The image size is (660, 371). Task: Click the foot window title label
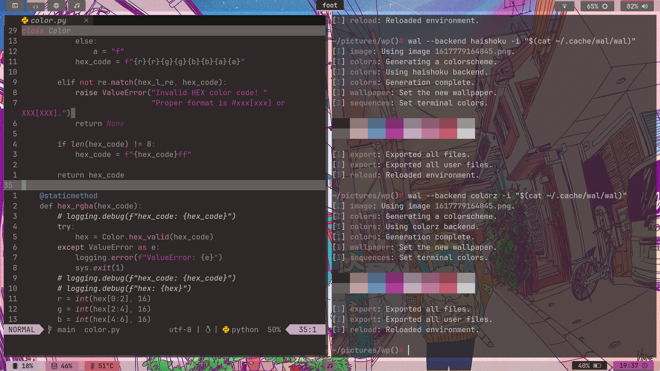click(330, 5)
